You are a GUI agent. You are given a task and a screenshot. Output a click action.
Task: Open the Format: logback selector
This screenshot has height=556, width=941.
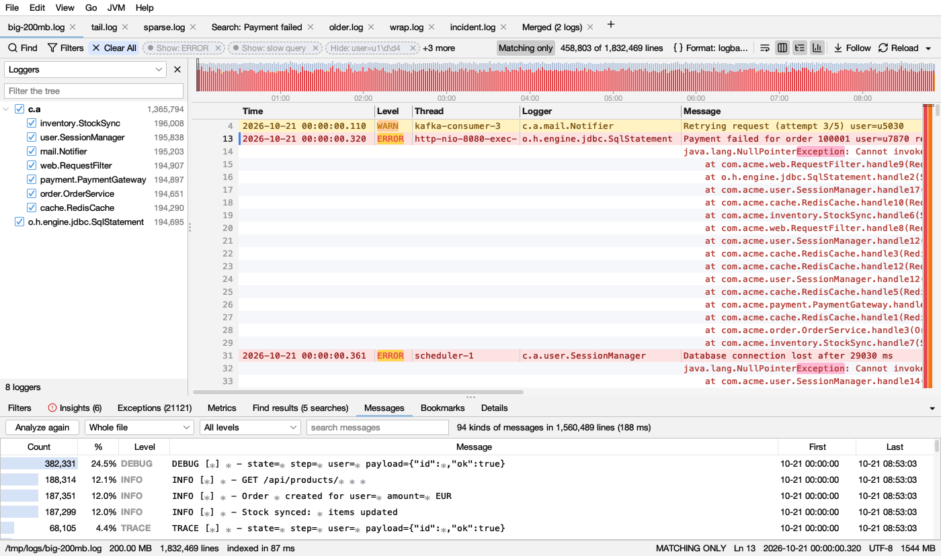click(710, 48)
